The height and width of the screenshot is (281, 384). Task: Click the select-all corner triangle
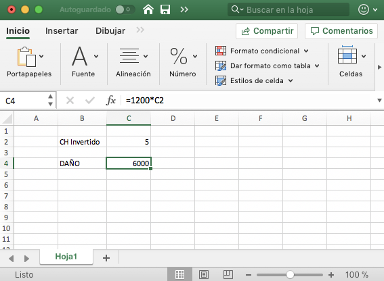click(7, 119)
